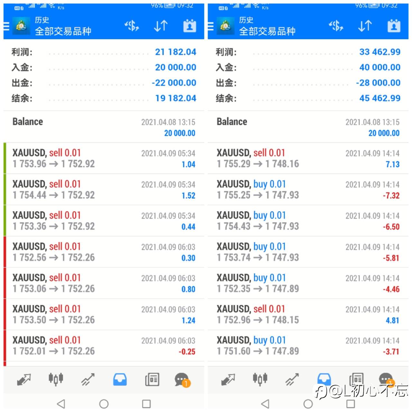Tap the MetaTrader logo in right screenshot
This screenshot has height=412, width=412.
click(x=225, y=26)
